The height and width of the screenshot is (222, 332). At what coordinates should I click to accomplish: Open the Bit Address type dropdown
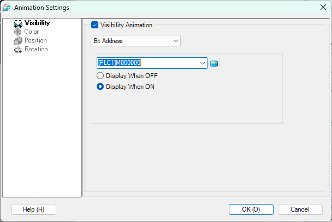136,41
